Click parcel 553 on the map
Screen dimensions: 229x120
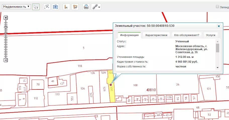pyautogui.click(x=72, y=99)
